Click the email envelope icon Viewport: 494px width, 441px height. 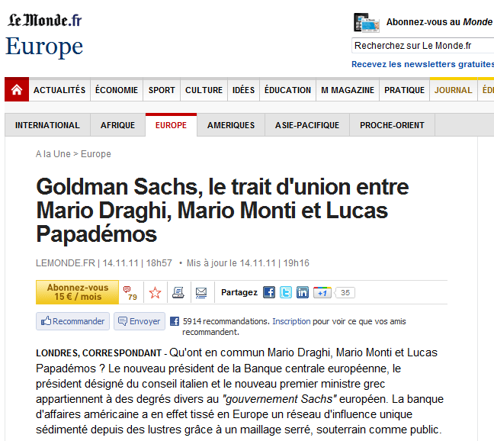[201, 292]
